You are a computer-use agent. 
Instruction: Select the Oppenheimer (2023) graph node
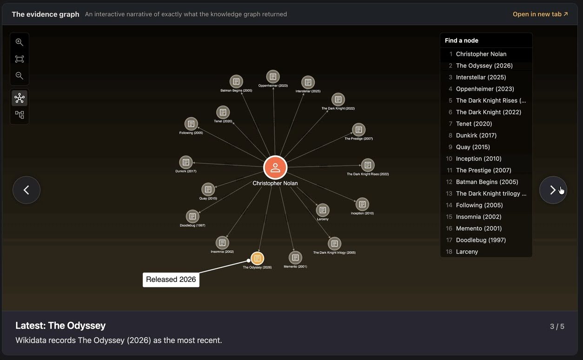(273, 77)
